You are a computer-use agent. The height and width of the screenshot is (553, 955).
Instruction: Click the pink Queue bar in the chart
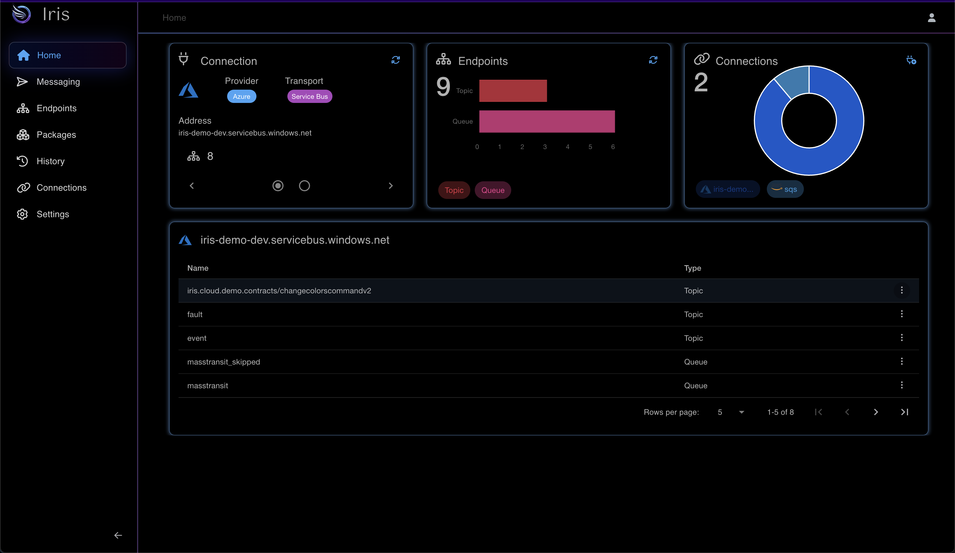tap(547, 121)
